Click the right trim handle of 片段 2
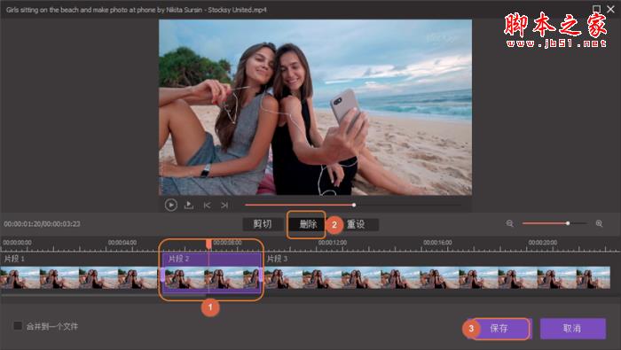The width and height of the screenshot is (621, 350). point(260,275)
